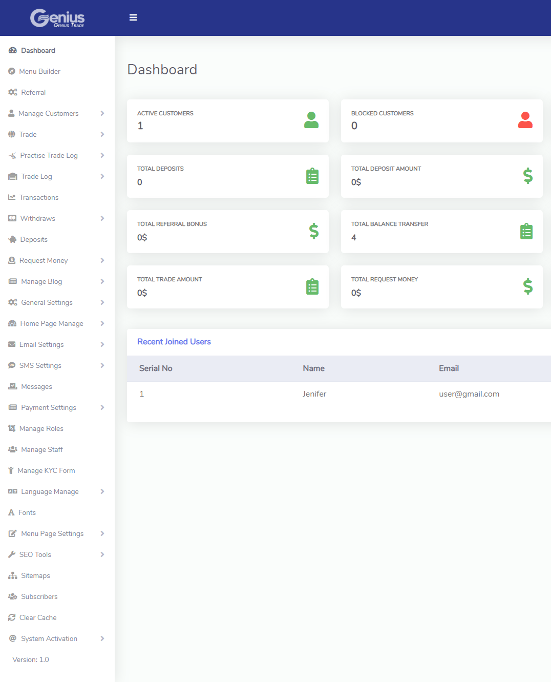Toggle the hamburger sidebar menu
Screen dimensions: 551x682
(x=133, y=17)
